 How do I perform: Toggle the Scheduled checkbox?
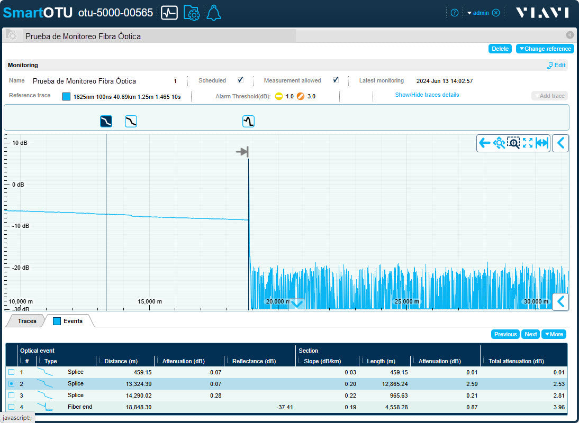[x=240, y=80]
